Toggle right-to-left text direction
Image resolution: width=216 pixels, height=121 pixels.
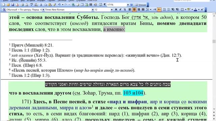click(159, 10)
